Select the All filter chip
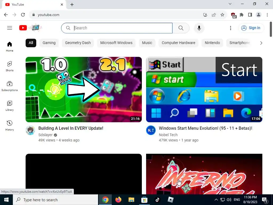Screen dimensions: 273x205 (31, 43)
